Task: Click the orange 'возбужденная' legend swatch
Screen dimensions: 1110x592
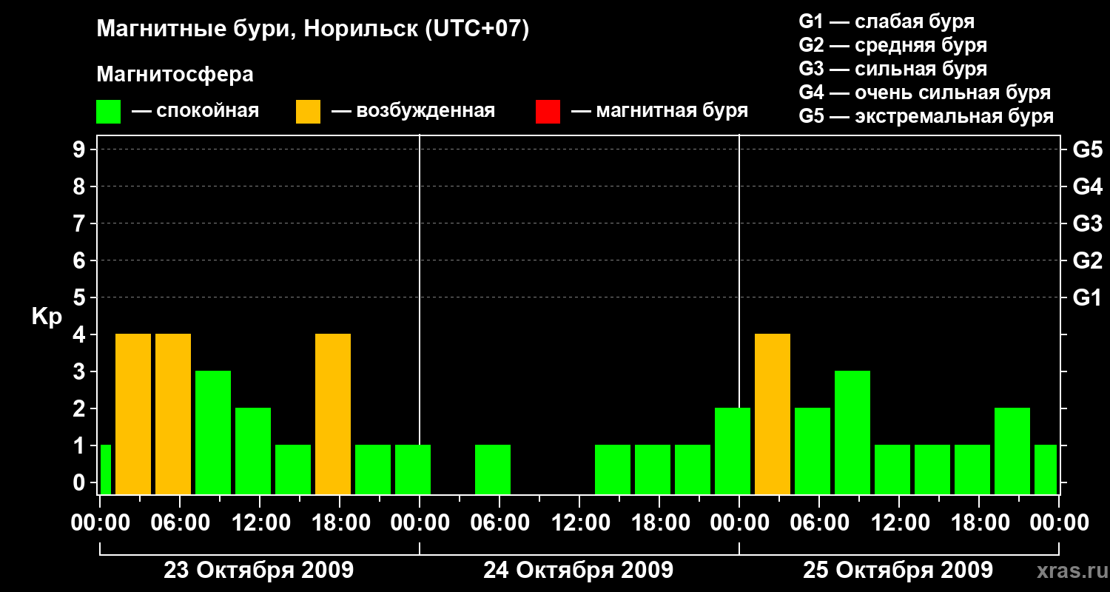Action: [x=309, y=112]
